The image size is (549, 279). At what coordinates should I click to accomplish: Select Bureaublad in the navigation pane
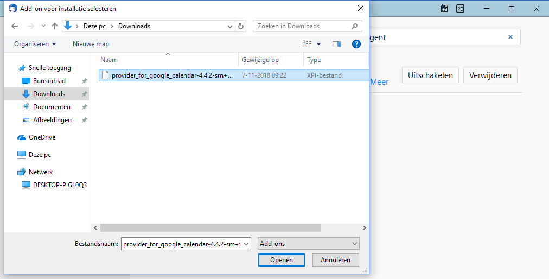point(49,81)
